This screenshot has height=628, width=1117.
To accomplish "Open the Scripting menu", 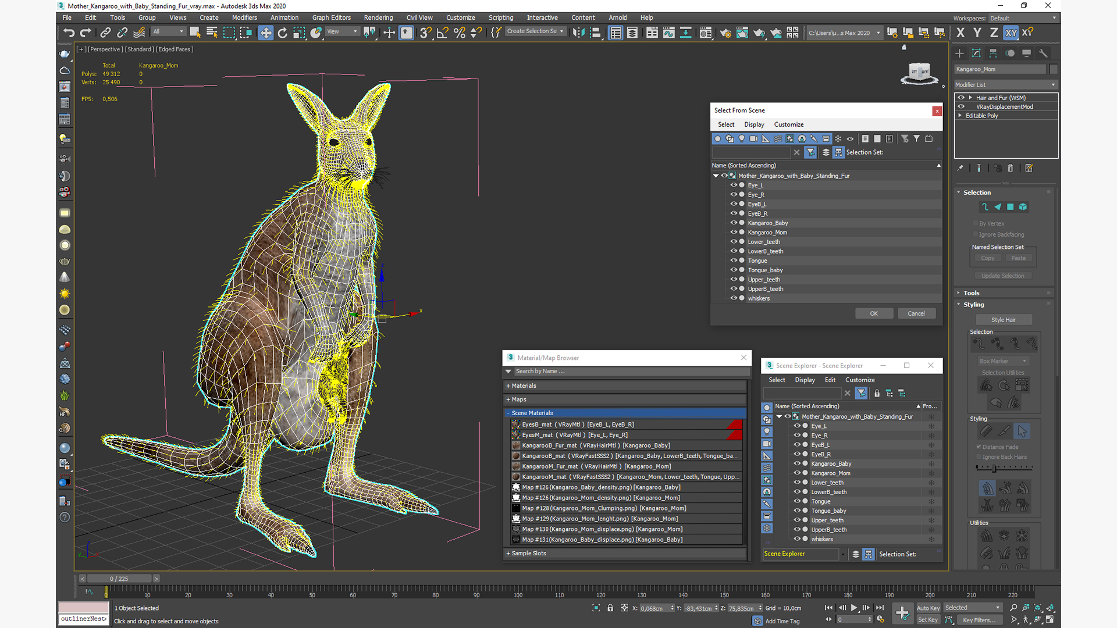I will tap(501, 17).
